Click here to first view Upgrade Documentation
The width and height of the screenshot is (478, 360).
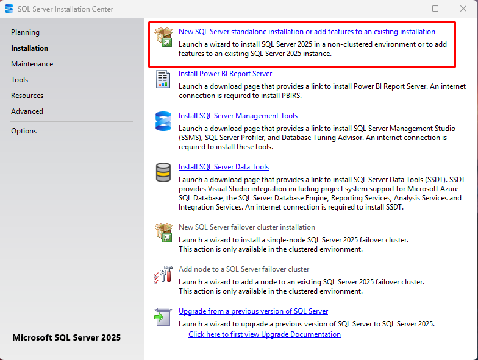tap(265, 334)
